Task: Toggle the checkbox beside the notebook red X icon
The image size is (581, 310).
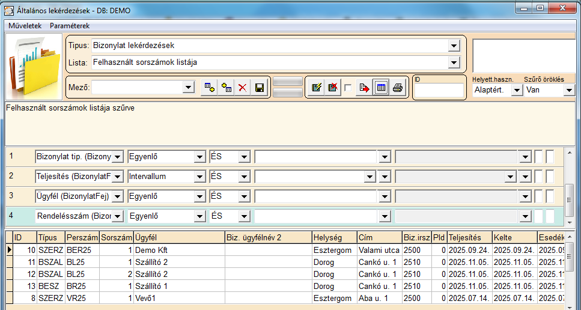Action: point(348,88)
